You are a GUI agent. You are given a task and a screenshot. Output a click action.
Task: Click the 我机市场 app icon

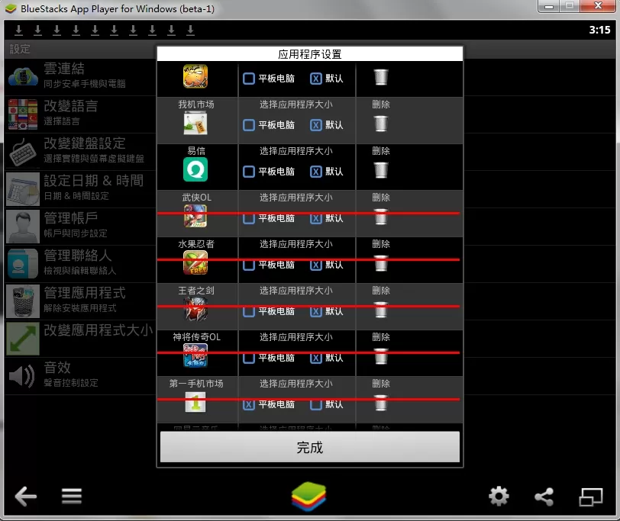click(195, 124)
